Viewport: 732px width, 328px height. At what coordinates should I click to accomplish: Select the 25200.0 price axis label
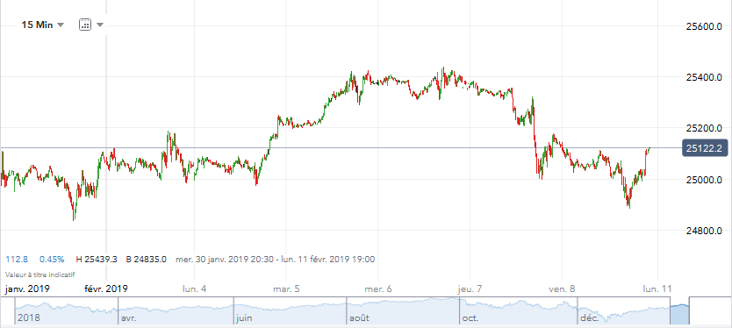click(705, 128)
